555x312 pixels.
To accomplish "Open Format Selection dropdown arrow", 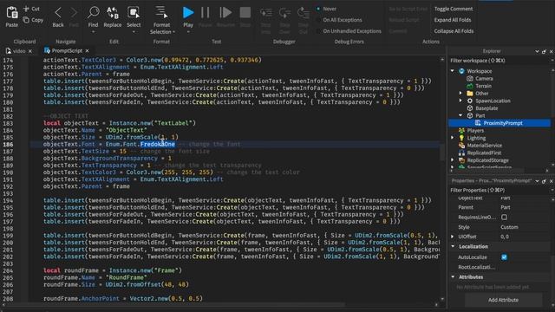I will (x=173, y=32).
